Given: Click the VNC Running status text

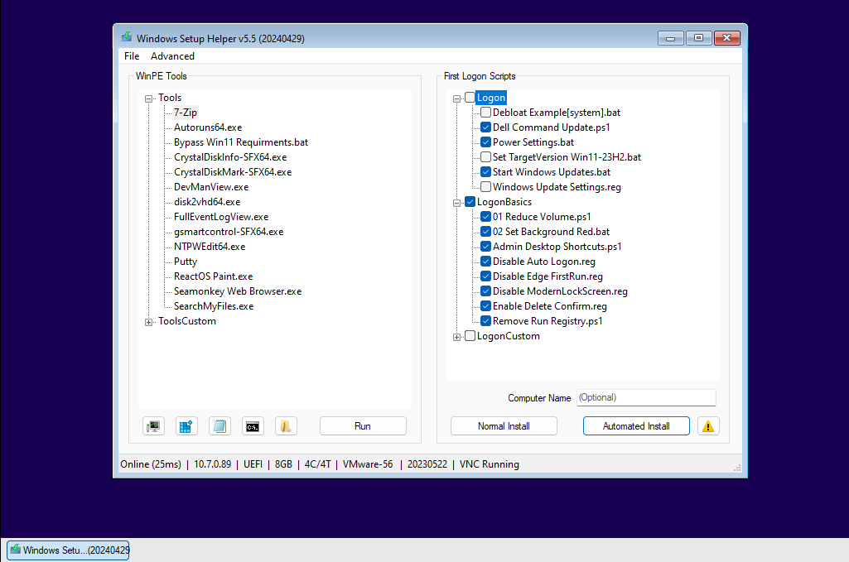Looking at the screenshot, I should (489, 464).
